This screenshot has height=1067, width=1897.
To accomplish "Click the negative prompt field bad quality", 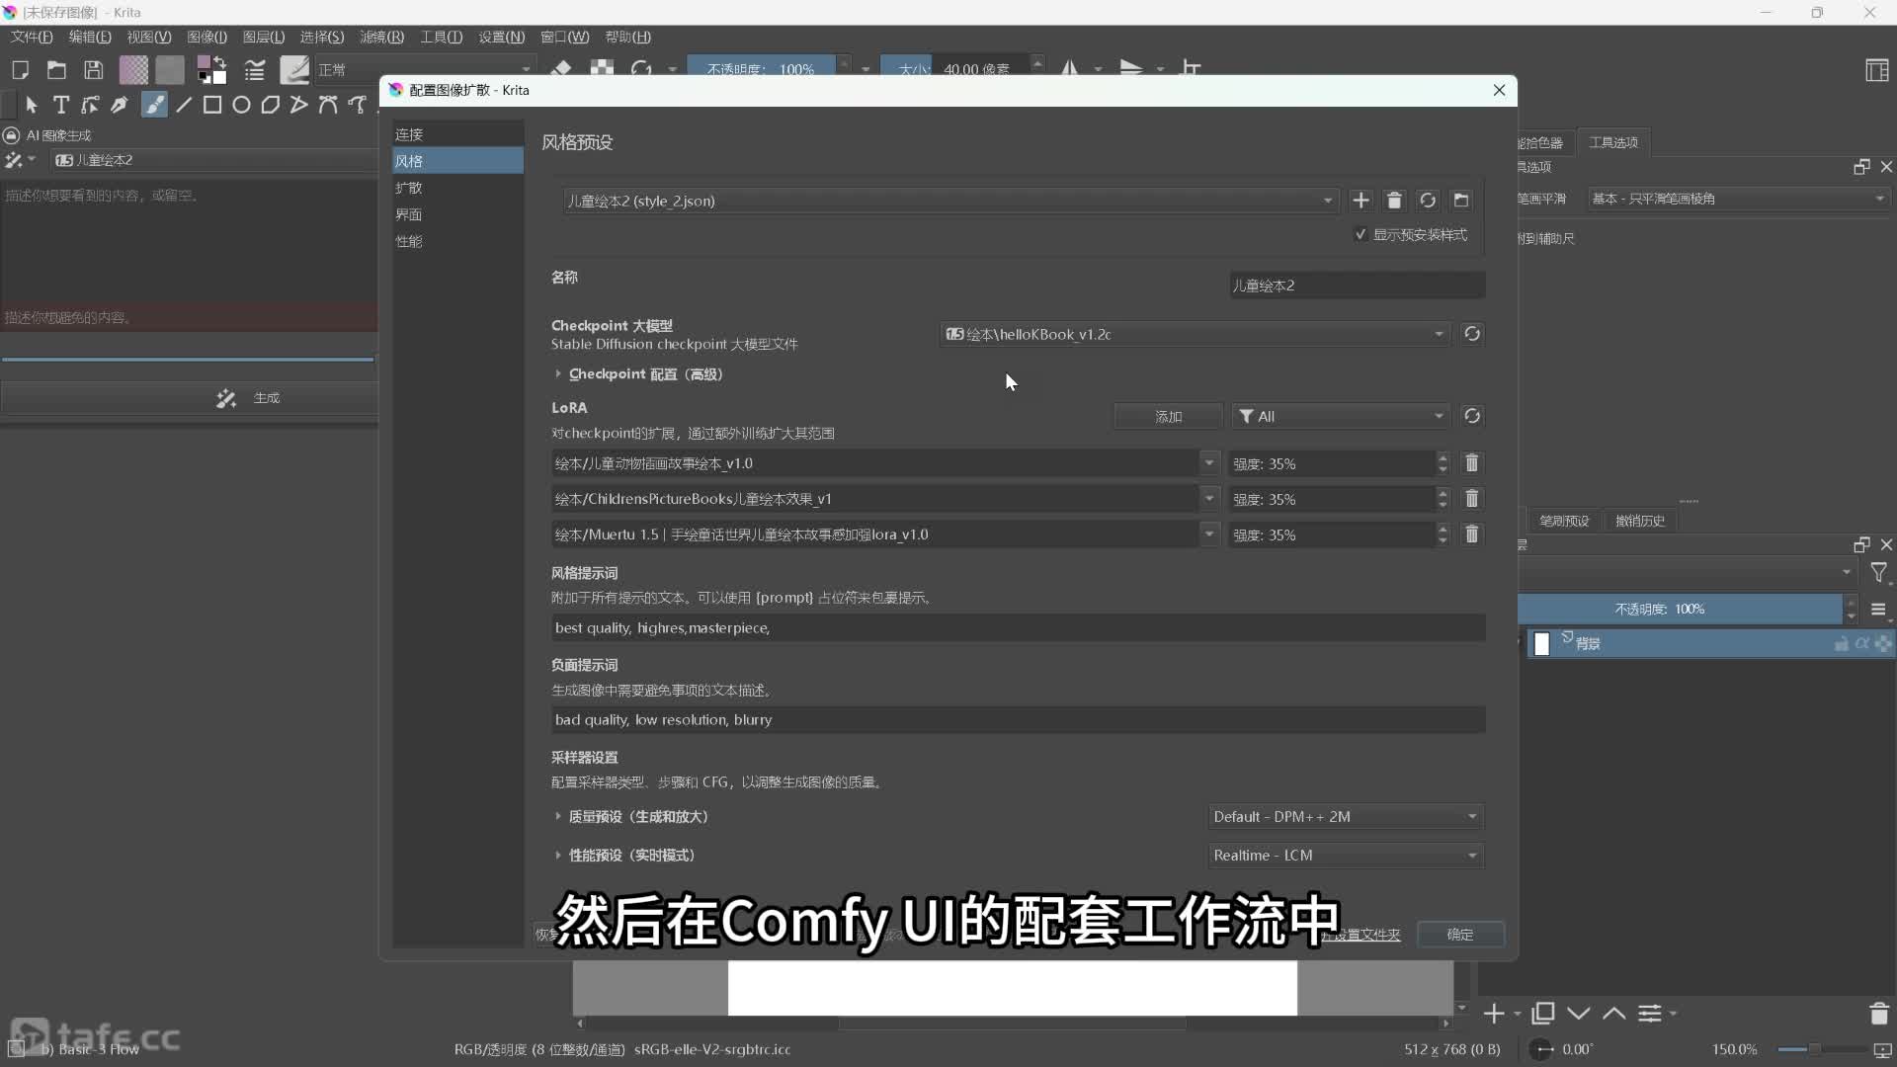I will [x=1018, y=720].
